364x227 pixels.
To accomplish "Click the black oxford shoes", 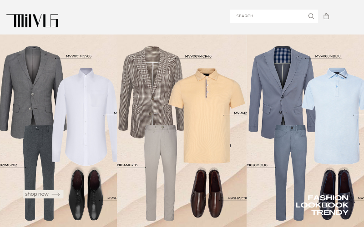I will pos(86,195).
